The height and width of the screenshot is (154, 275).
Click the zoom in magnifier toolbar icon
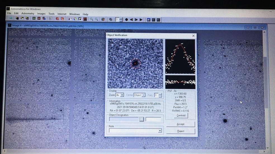coord(92,19)
